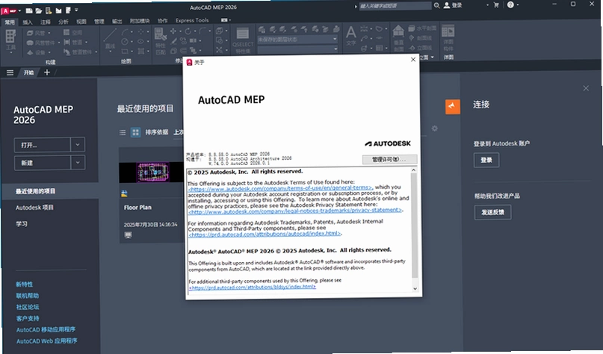This screenshot has height=354, width=603.
Task: Select the Move tool icon
Action: (x=173, y=31)
